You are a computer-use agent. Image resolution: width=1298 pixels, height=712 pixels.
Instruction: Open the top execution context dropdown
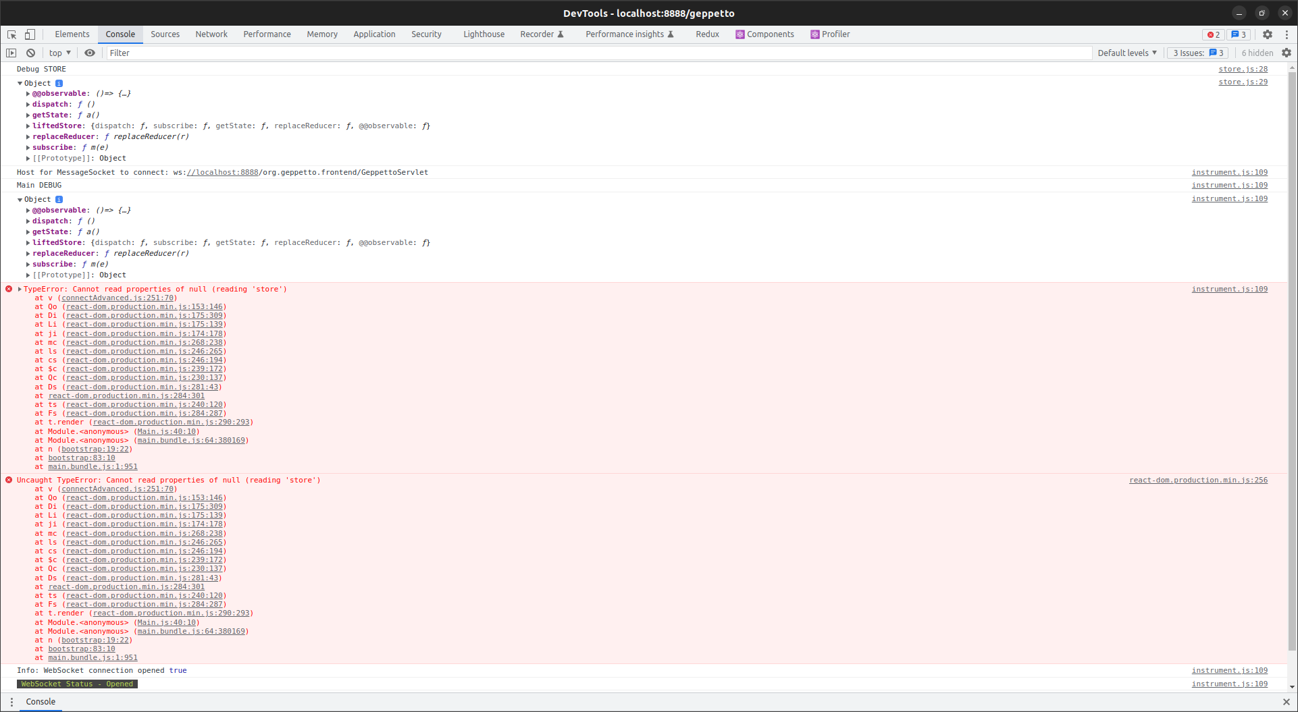coord(60,53)
